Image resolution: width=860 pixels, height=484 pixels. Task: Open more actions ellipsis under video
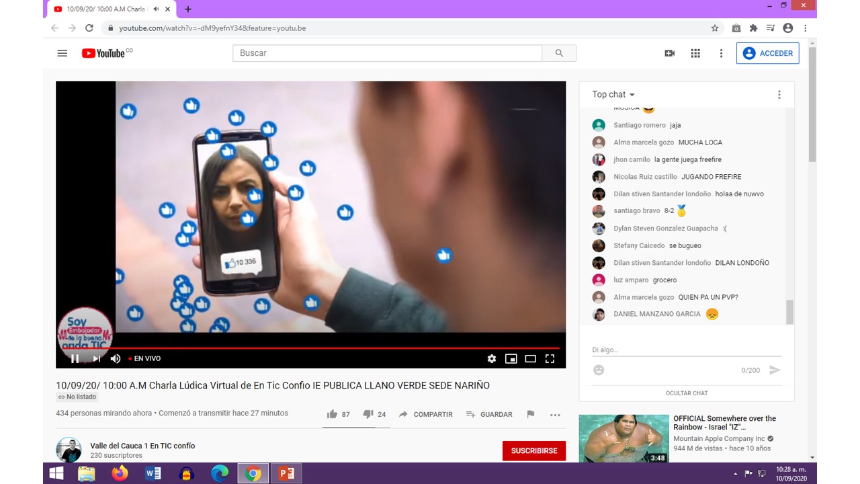(555, 415)
